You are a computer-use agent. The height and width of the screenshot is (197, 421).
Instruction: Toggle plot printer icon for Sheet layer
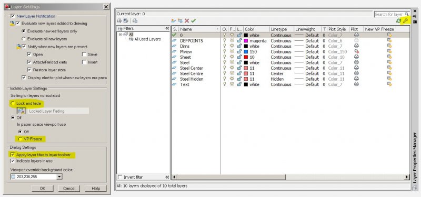(356, 57)
